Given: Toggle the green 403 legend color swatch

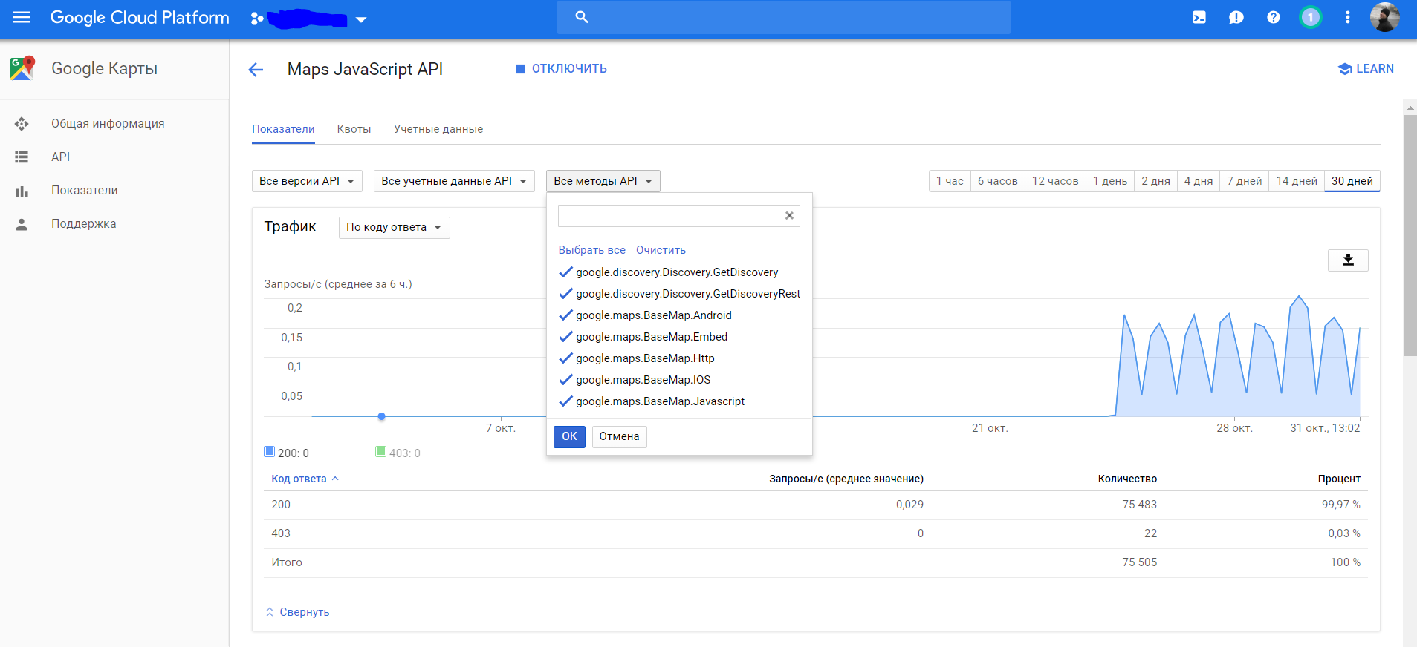Looking at the screenshot, I should [x=381, y=452].
